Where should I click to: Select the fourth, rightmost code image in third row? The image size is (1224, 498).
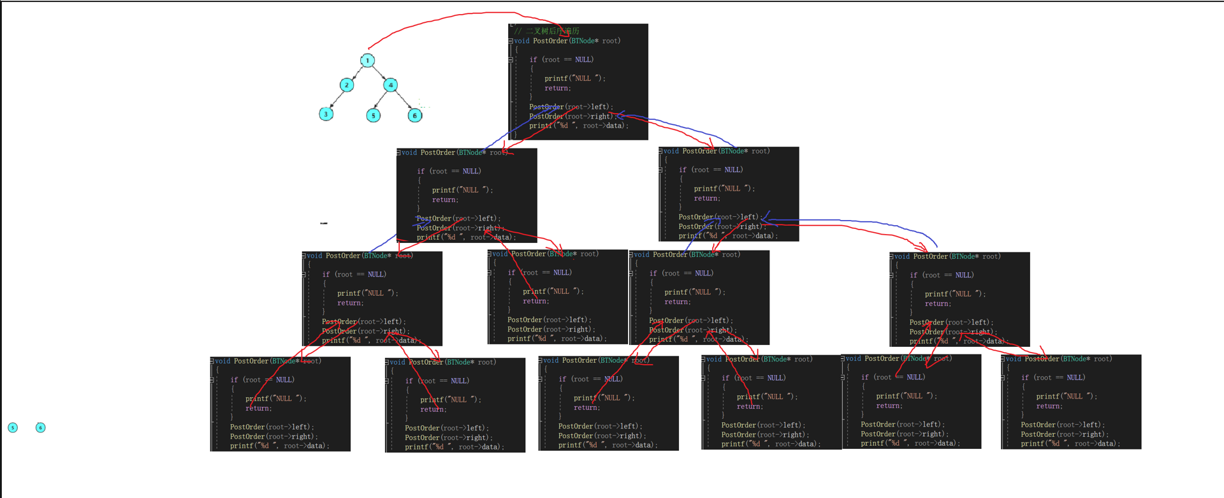[x=960, y=299]
